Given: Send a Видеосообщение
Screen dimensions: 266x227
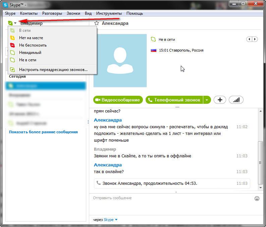Looking at the screenshot, I should click(118, 100).
